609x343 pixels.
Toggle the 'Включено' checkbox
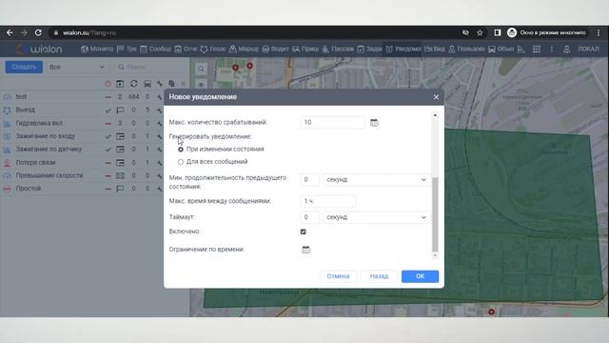coord(303,232)
